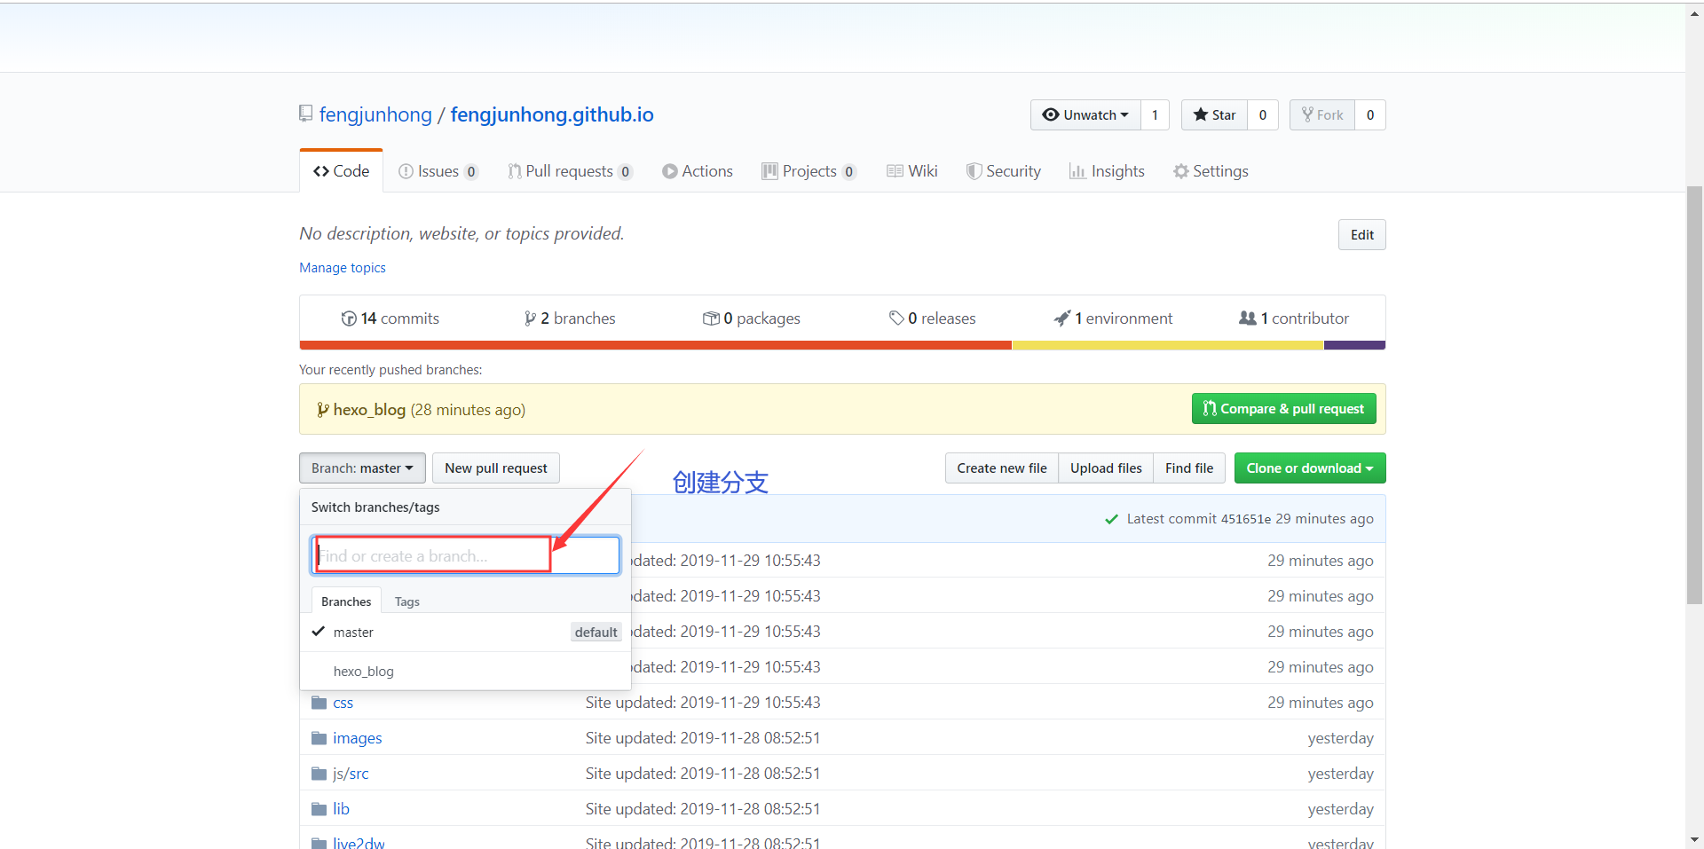Open the Wiki tab
1704x849 pixels.
click(x=912, y=171)
